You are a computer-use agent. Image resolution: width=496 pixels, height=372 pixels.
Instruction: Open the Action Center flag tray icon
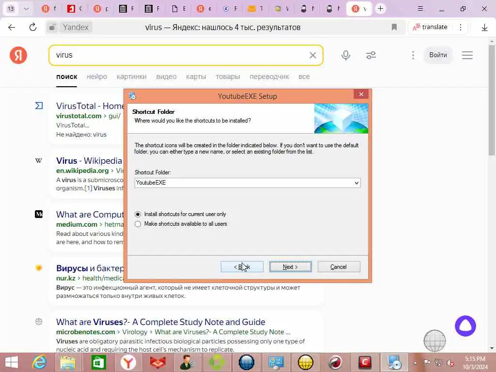click(x=427, y=363)
